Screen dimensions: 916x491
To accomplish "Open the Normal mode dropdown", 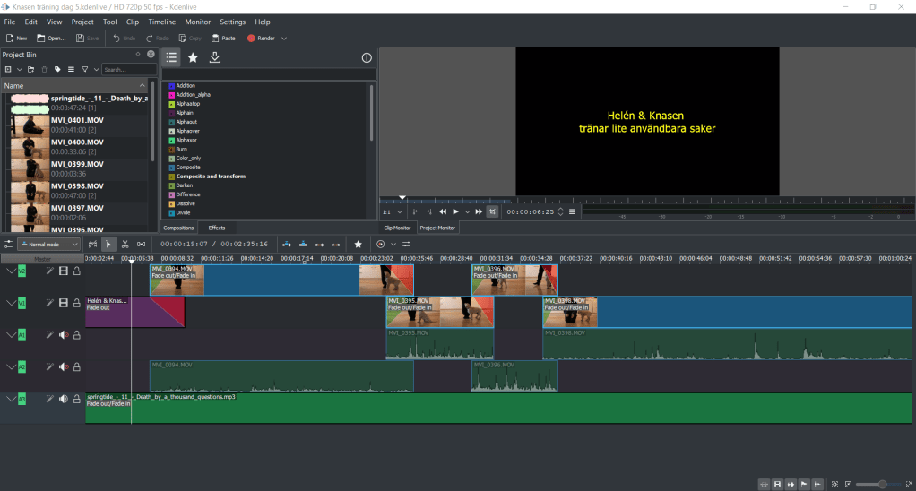I will click(49, 244).
